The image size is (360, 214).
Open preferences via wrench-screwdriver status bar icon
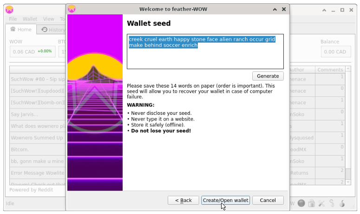[x=321, y=203]
